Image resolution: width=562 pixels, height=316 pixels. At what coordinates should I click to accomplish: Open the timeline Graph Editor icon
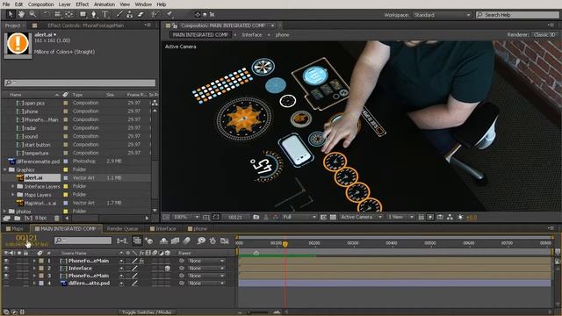click(x=225, y=241)
